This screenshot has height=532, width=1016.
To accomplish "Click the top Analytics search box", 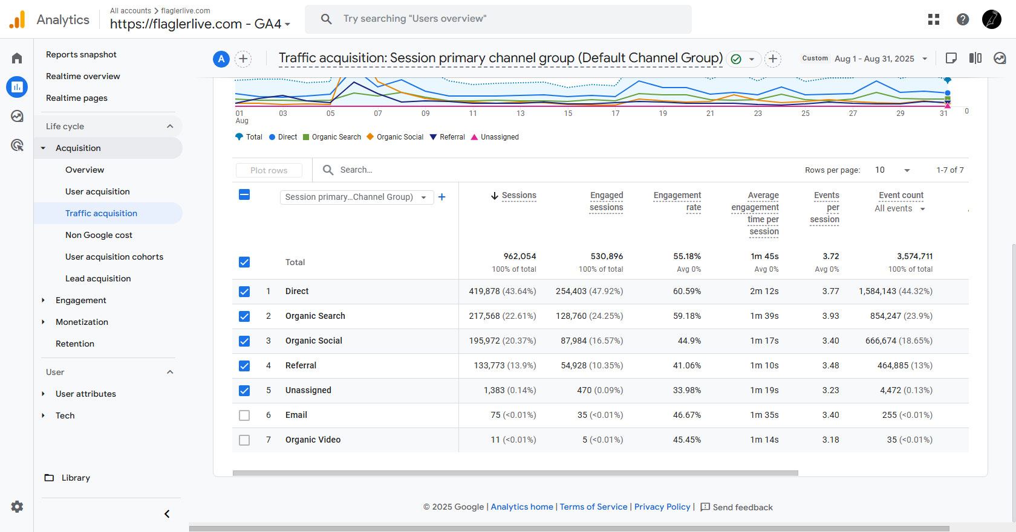I will [498, 19].
